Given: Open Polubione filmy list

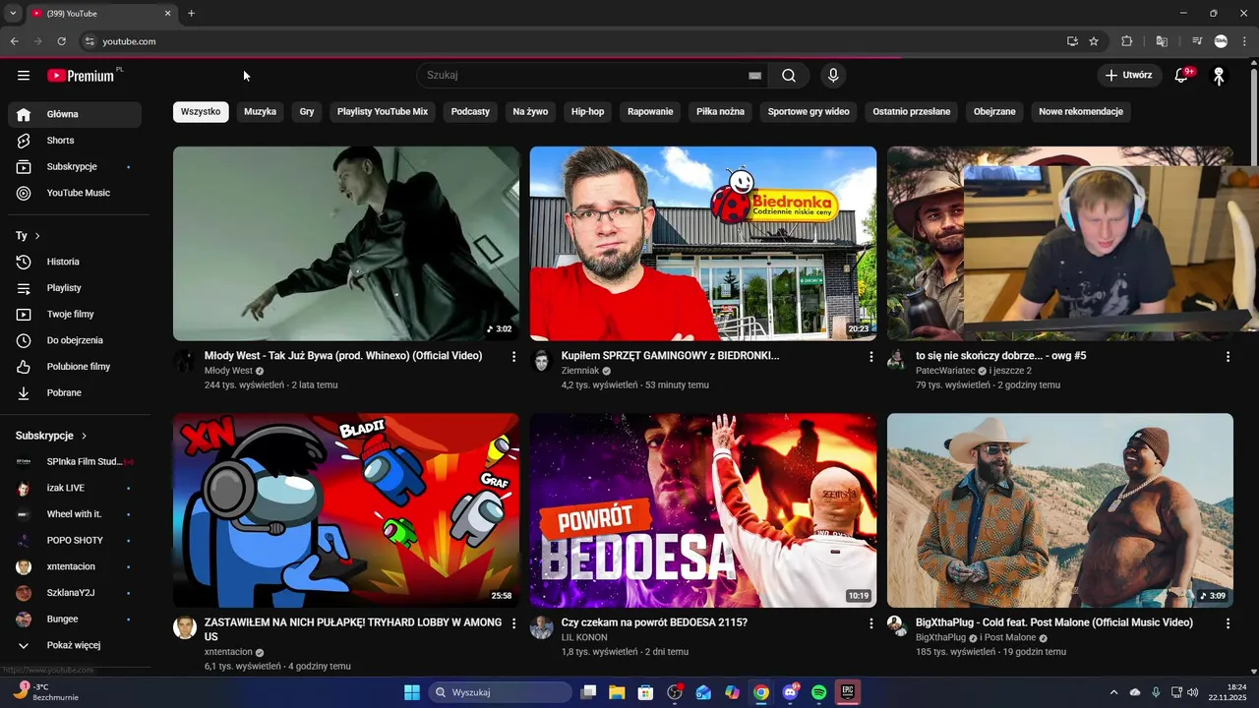Looking at the screenshot, I should point(75,367).
